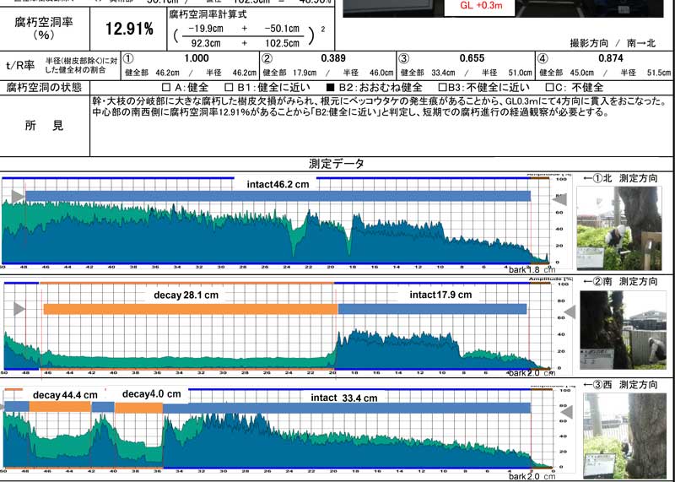
Task: Click the 腐朽空洞の状態 row label
Action: click(44, 88)
